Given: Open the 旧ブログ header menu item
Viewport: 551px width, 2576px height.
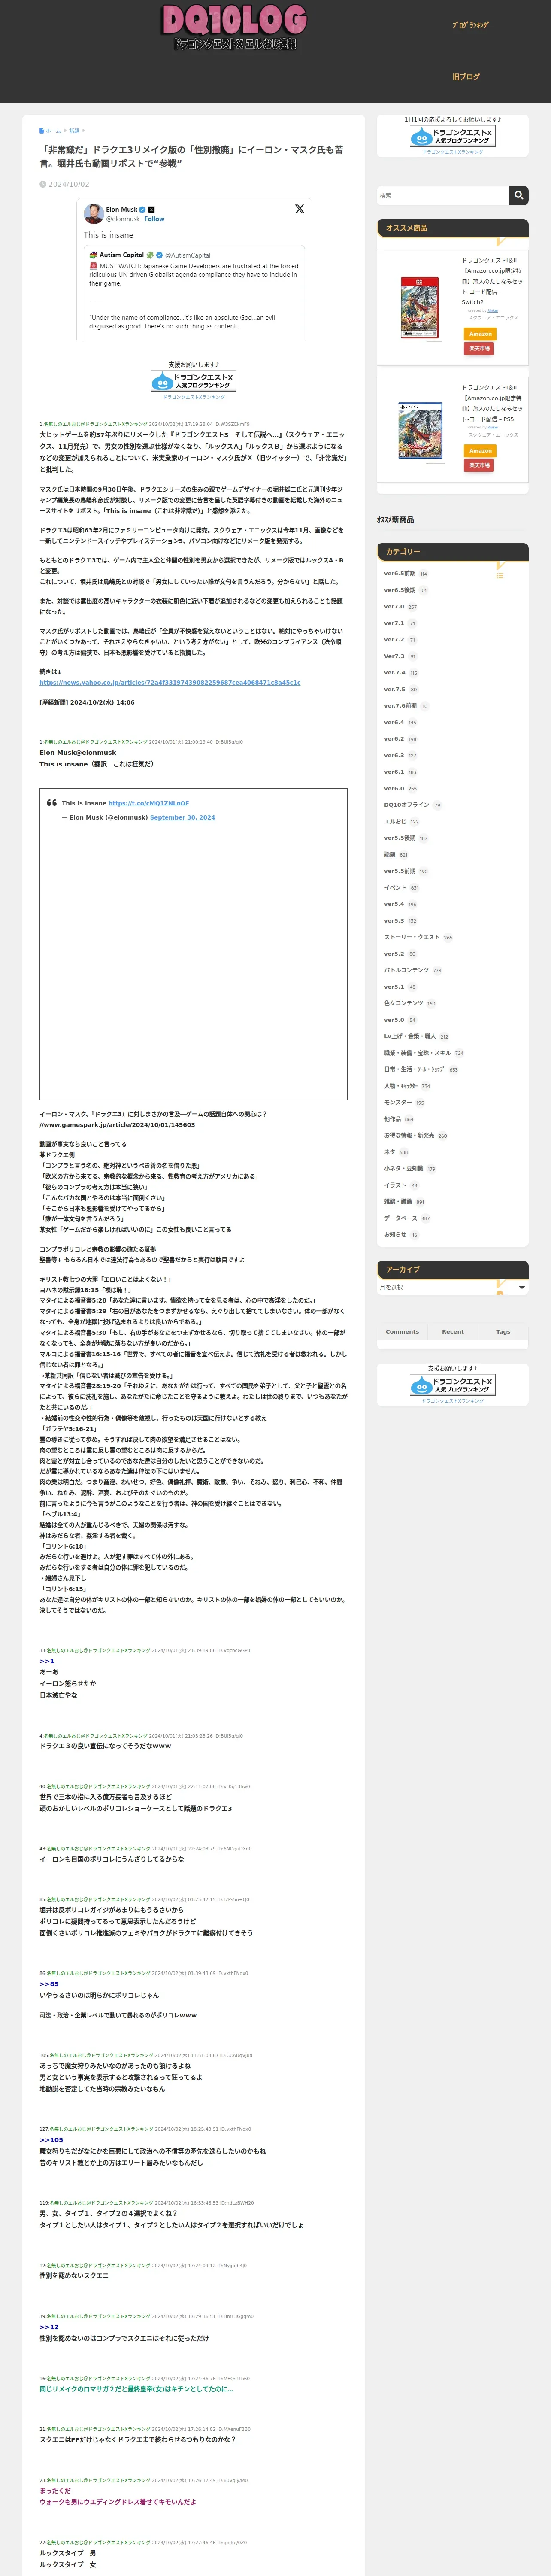Looking at the screenshot, I should (x=466, y=77).
